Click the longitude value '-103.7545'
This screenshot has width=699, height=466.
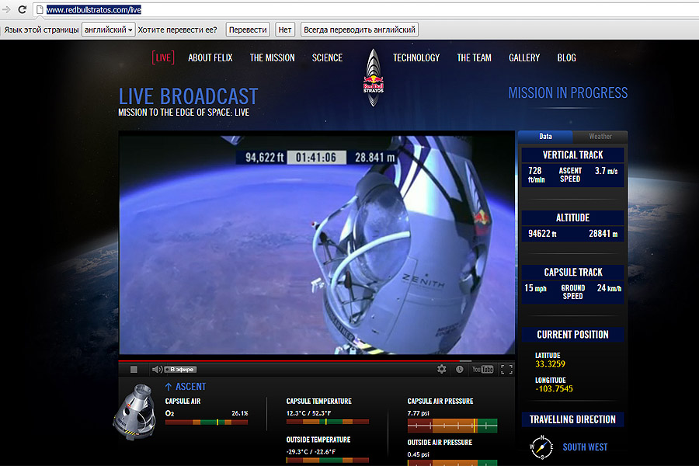(x=554, y=389)
